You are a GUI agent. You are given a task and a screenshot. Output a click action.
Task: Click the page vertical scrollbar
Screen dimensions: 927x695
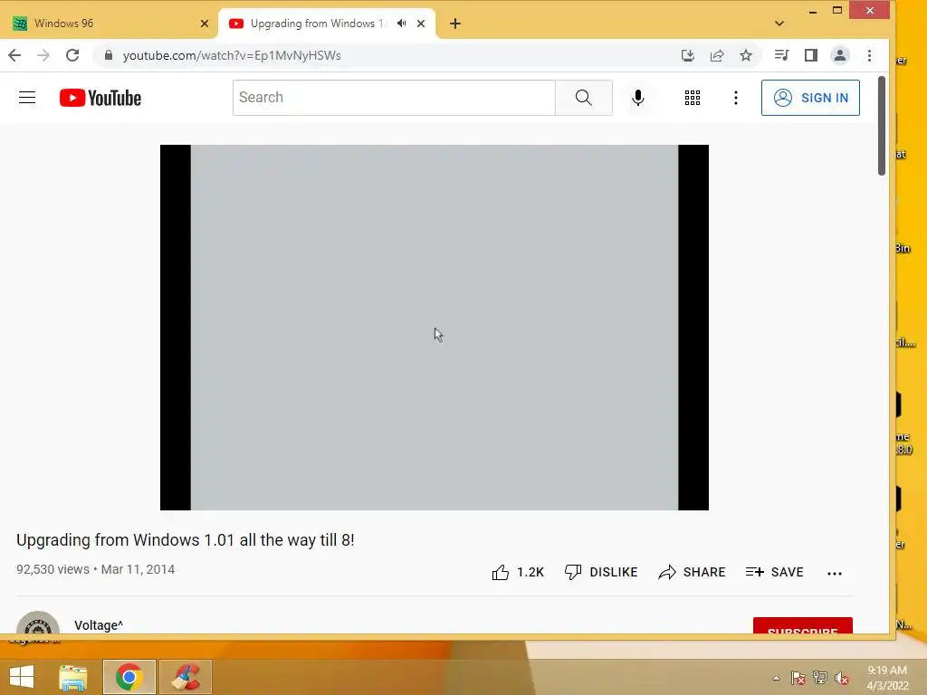coord(882,125)
